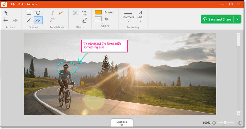This screenshot has width=246, height=129.
Task: Select the pointer selection tool
Action: click(6, 13)
